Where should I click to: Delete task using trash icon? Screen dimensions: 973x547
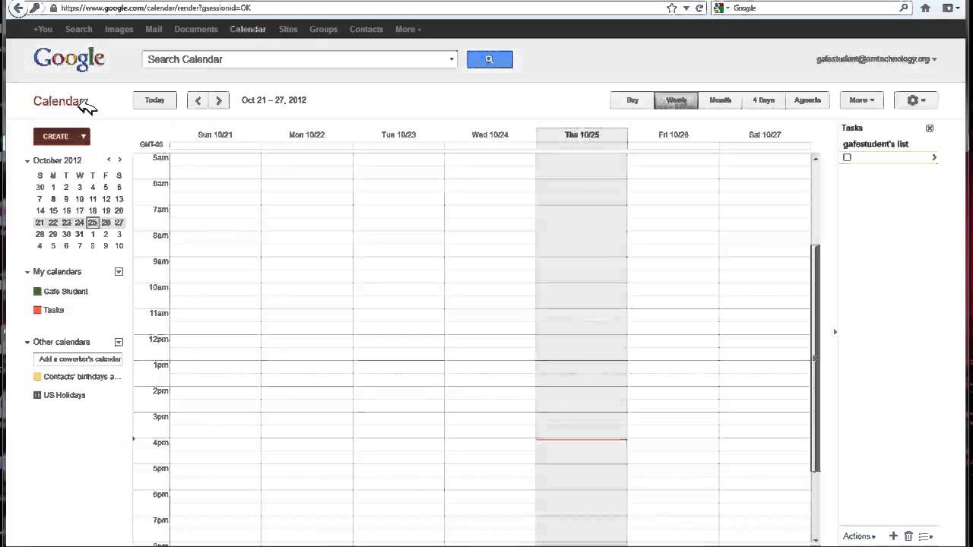point(908,536)
